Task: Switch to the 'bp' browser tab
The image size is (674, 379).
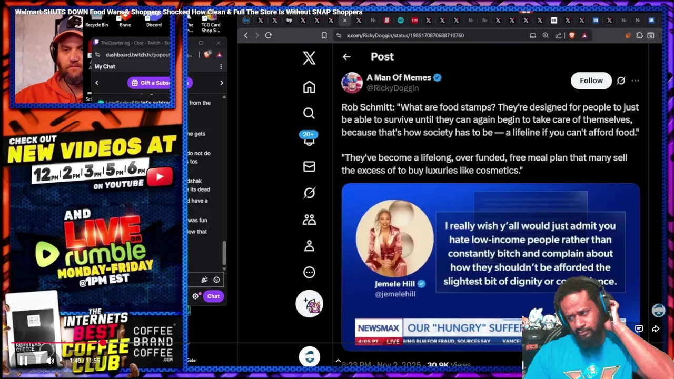Action: [289, 21]
